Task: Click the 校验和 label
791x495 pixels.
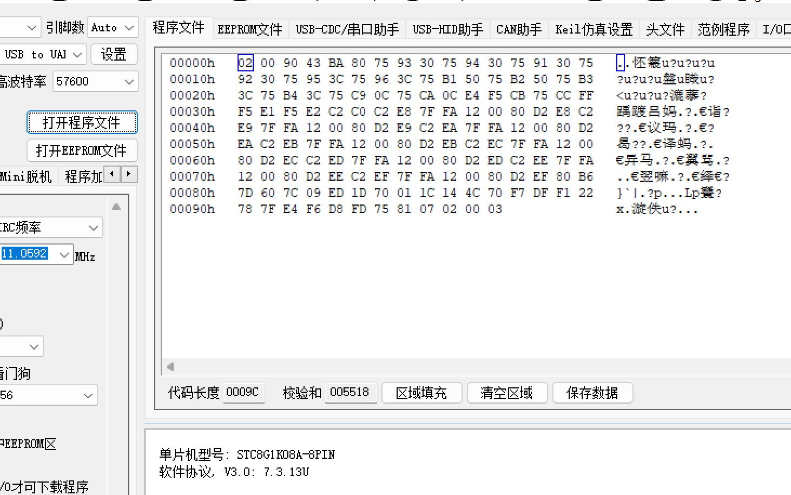Action: tap(302, 393)
